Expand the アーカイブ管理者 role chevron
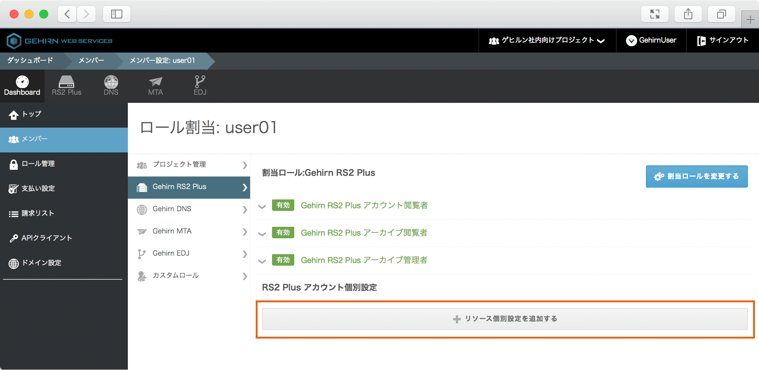The width and height of the screenshot is (759, 370). 262,261
